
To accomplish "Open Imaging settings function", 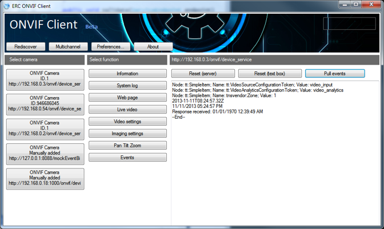I will (127, 133).
